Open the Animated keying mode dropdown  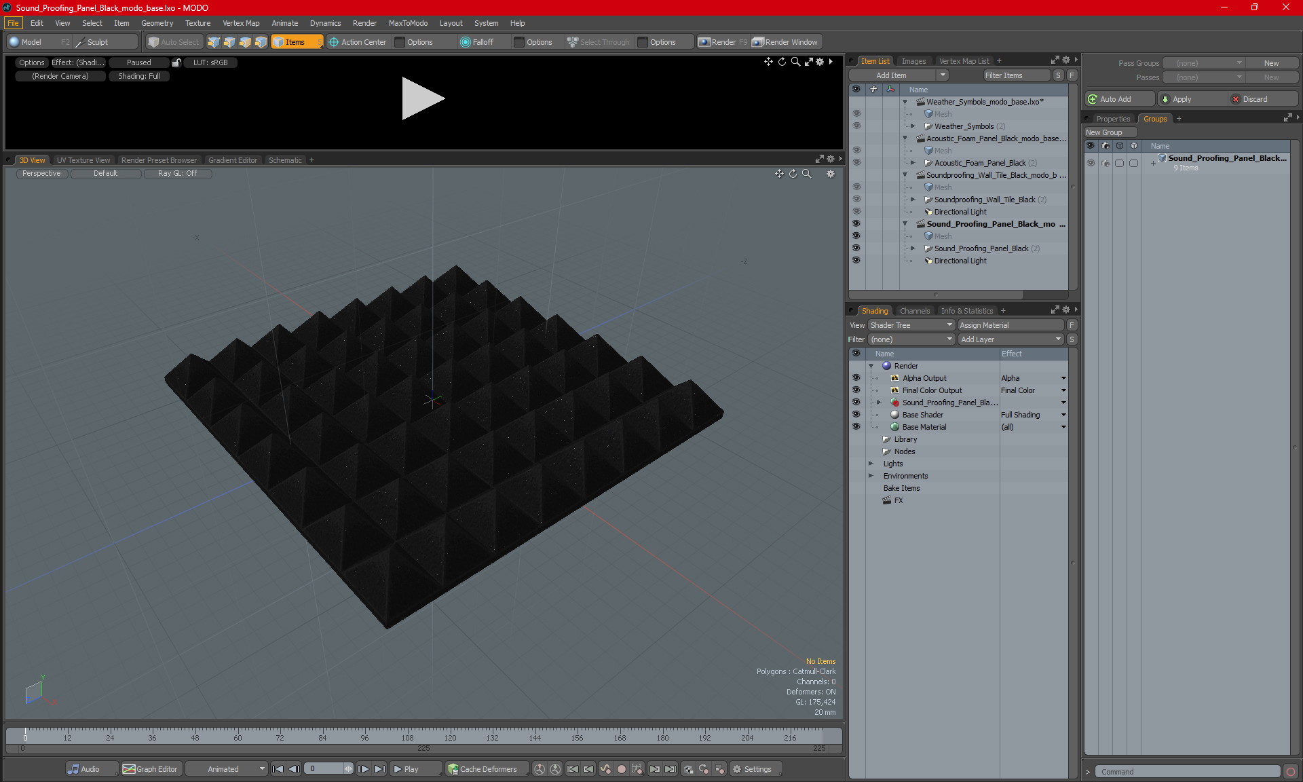pyautogui.click(x=226, y=769)
